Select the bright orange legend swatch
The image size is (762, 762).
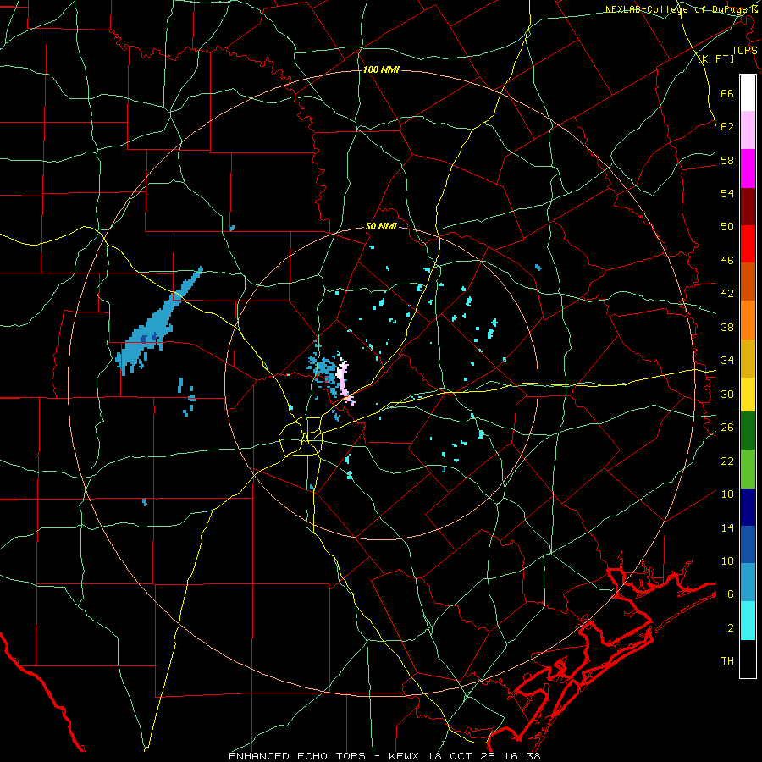(748, 319)
